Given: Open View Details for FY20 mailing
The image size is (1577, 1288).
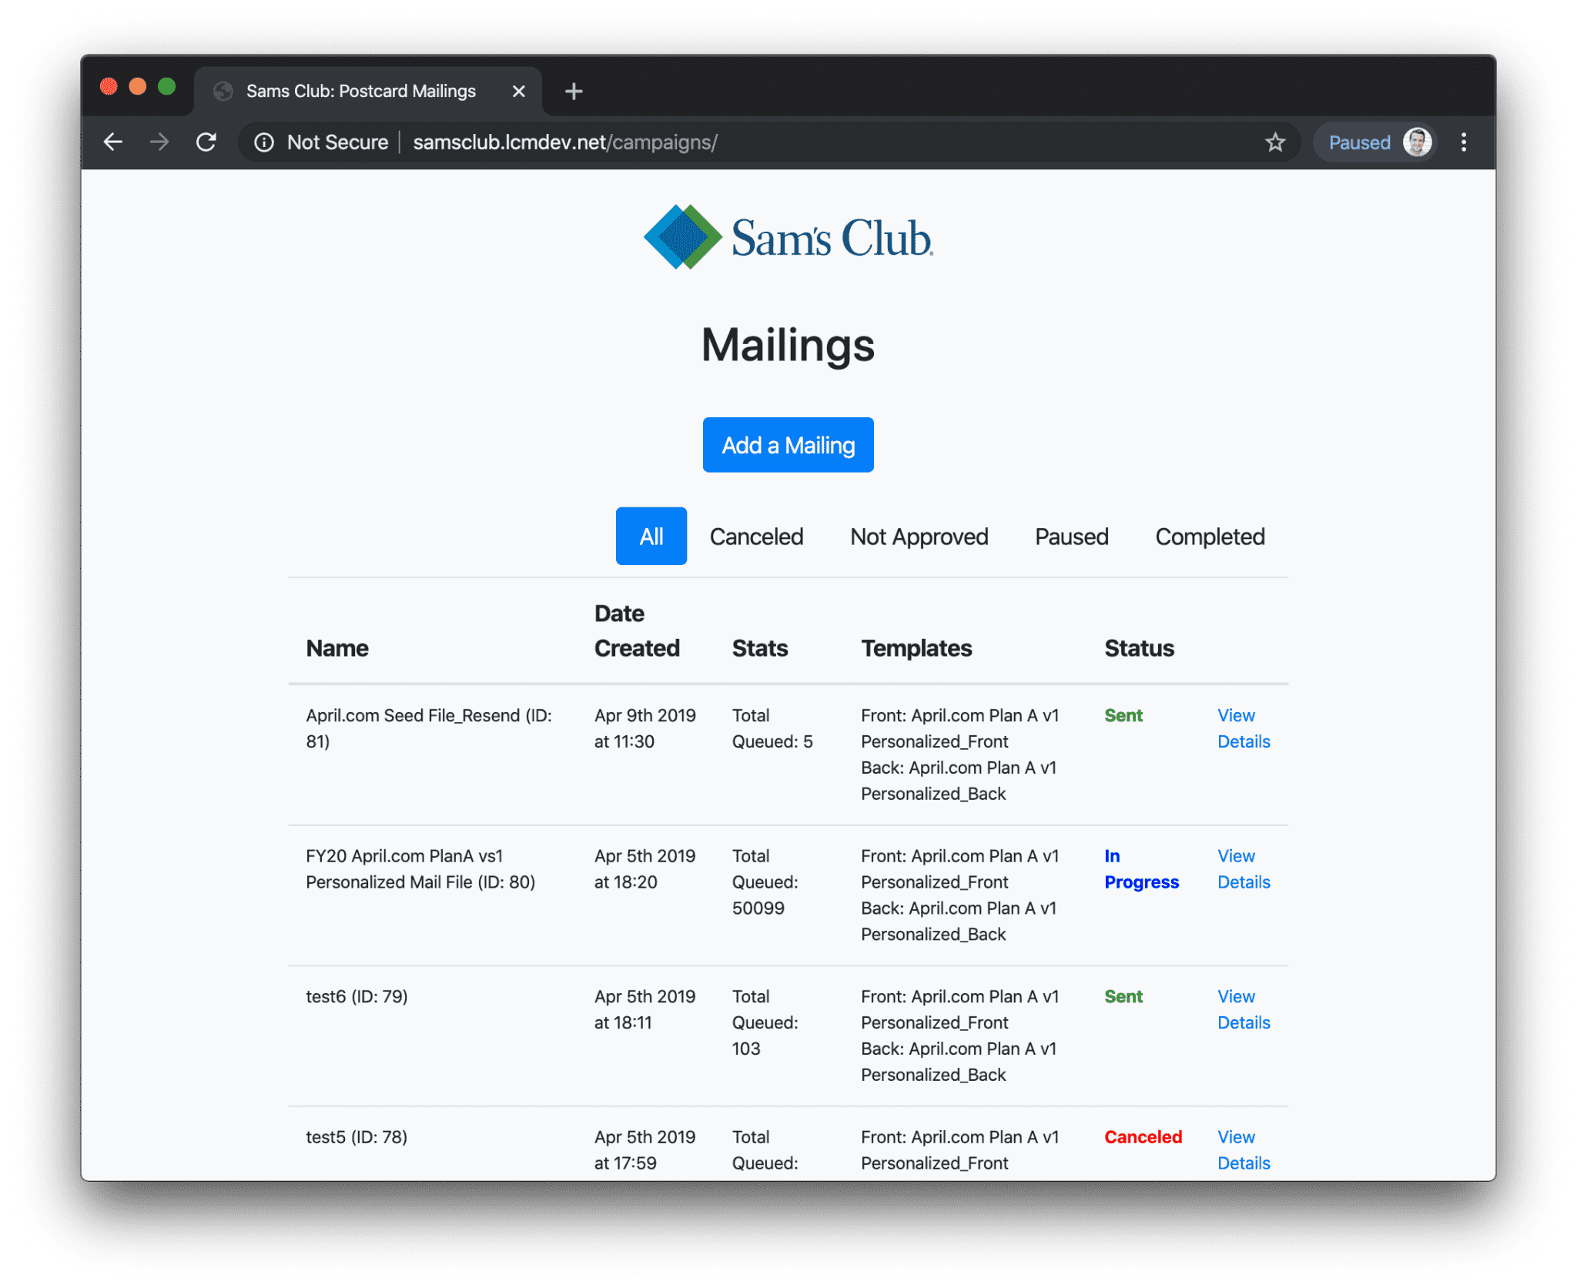Looking at the screenshot, I should (x=1243, y=869).
